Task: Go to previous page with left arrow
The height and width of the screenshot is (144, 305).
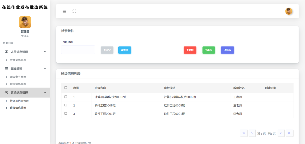Action: [x=252, y=133]
